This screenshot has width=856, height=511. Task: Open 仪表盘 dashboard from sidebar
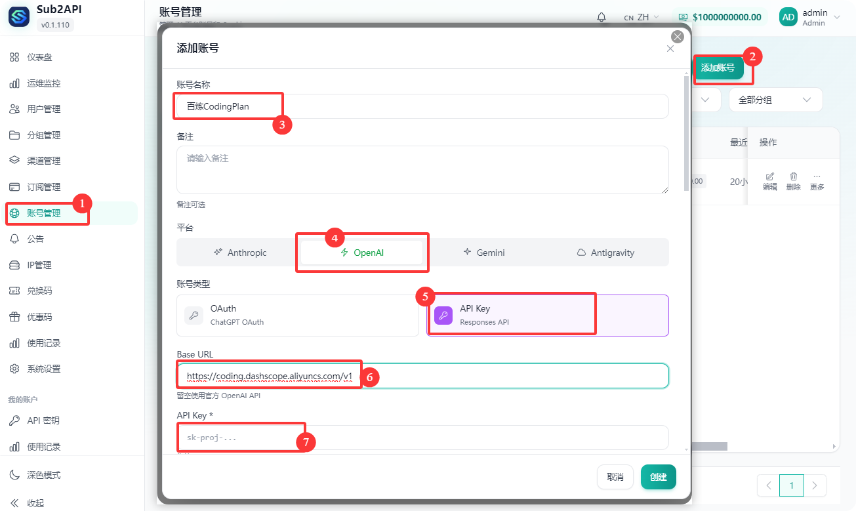coord(39,58)
